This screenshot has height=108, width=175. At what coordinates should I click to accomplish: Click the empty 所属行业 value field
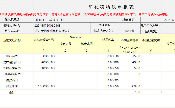click(x=129, y=25)
